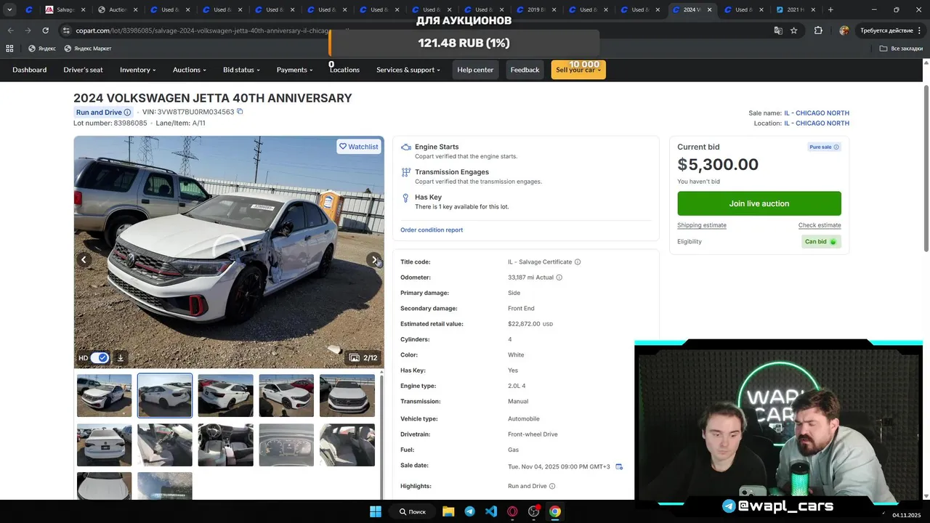The height and width of the screenshot is (523, 930).
Task: Expand the Auctions menu
Action: point(190,70)
